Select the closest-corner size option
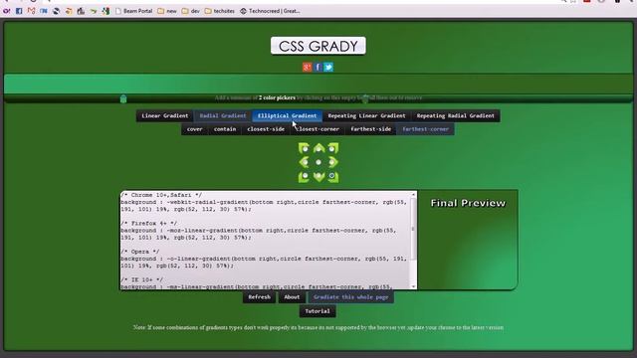 pos(318,129)
